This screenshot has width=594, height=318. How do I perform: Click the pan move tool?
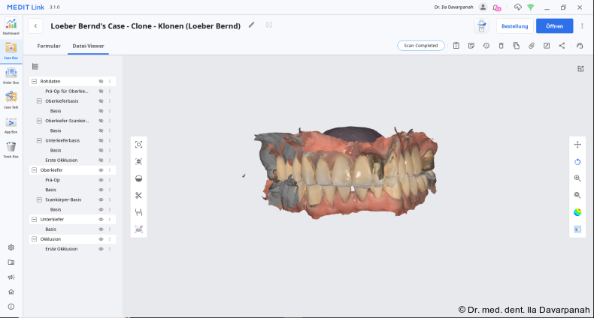pos(577,144)
